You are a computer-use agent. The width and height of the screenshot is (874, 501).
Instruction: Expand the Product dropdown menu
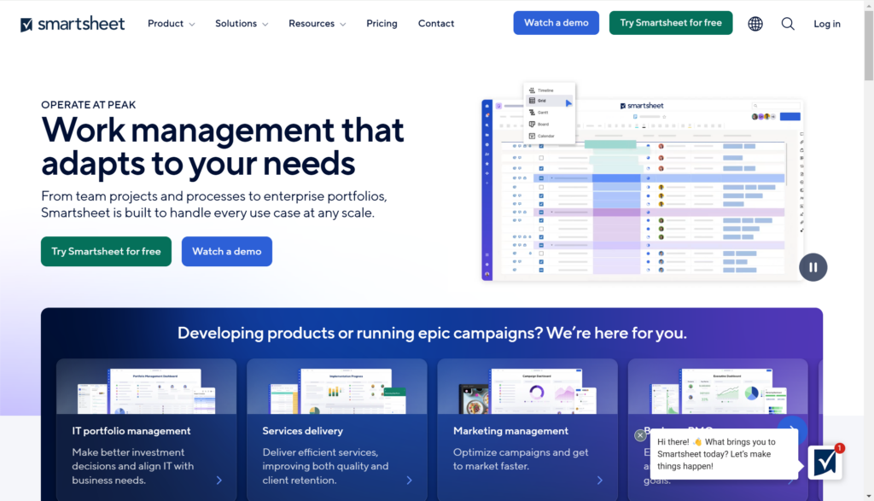coord(171,23)
